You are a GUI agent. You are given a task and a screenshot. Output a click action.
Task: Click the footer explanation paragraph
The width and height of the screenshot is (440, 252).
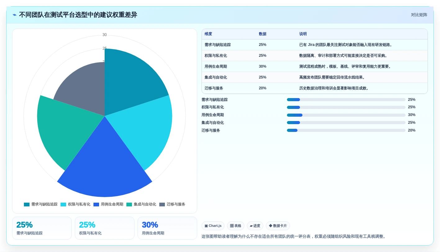pos(294,236)
